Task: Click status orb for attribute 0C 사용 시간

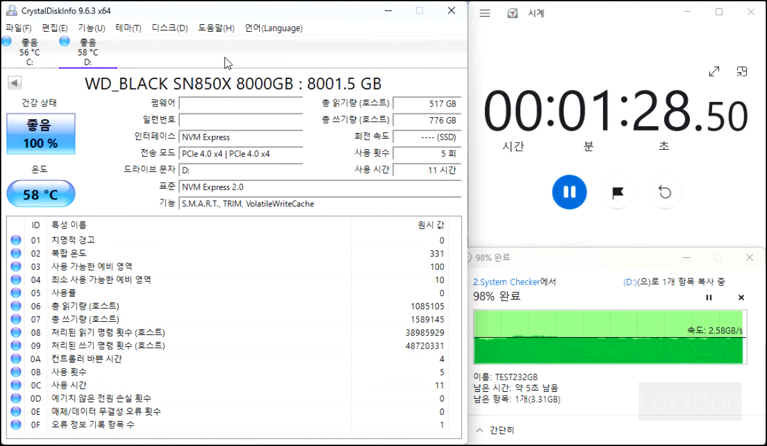Action: [x=16, y=385]
